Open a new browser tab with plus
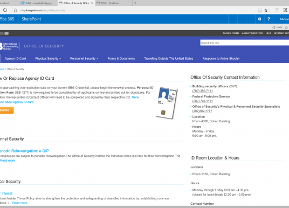 click(x=135, y=3)
